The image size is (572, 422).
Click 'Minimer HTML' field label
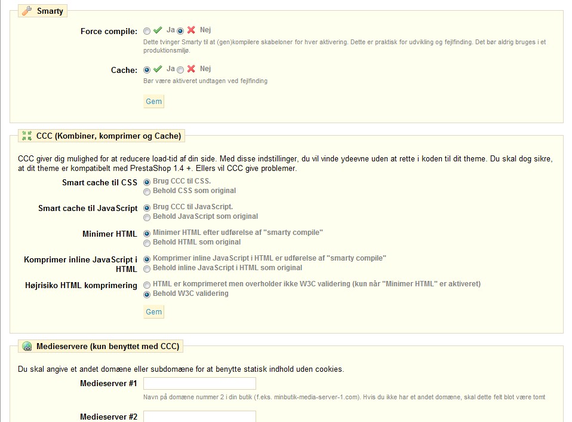click(x=109, y=234)
